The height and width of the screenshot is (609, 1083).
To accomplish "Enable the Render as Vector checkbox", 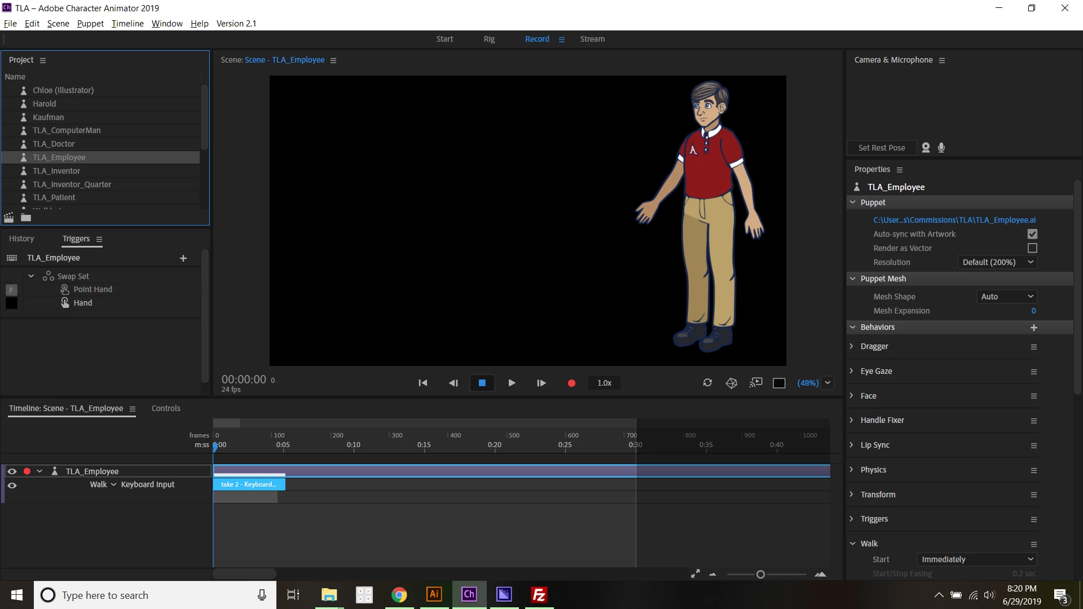I will [1032, 248].
